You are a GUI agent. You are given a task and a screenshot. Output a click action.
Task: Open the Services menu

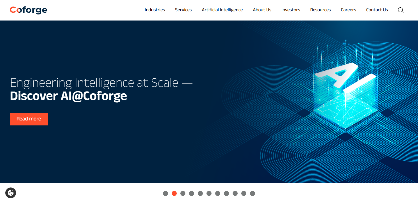(x=183, y=10)
